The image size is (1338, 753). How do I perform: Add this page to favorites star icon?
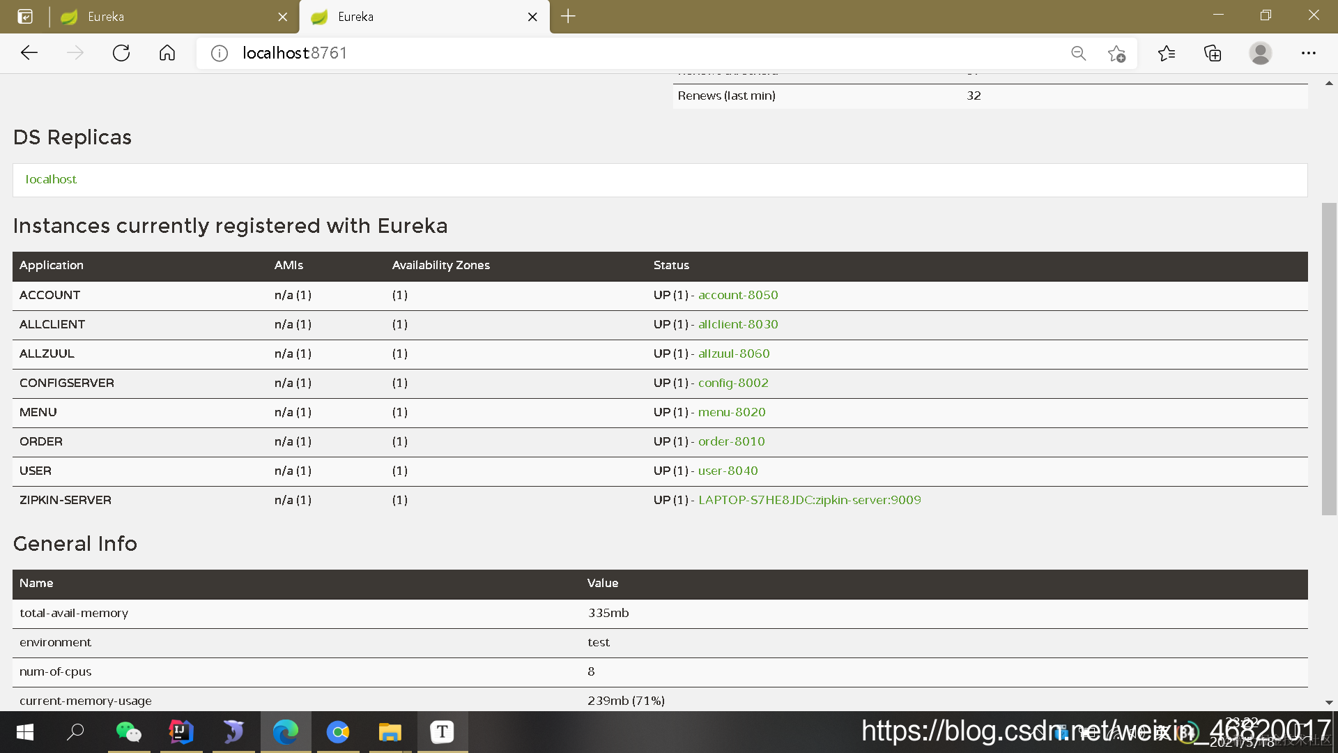coord(1116,53)
